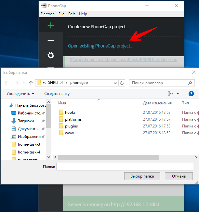The height and width of the screenshot is (212, 199).
Task: Select the plugins folder icon
Action: click(x=61, y=126)
